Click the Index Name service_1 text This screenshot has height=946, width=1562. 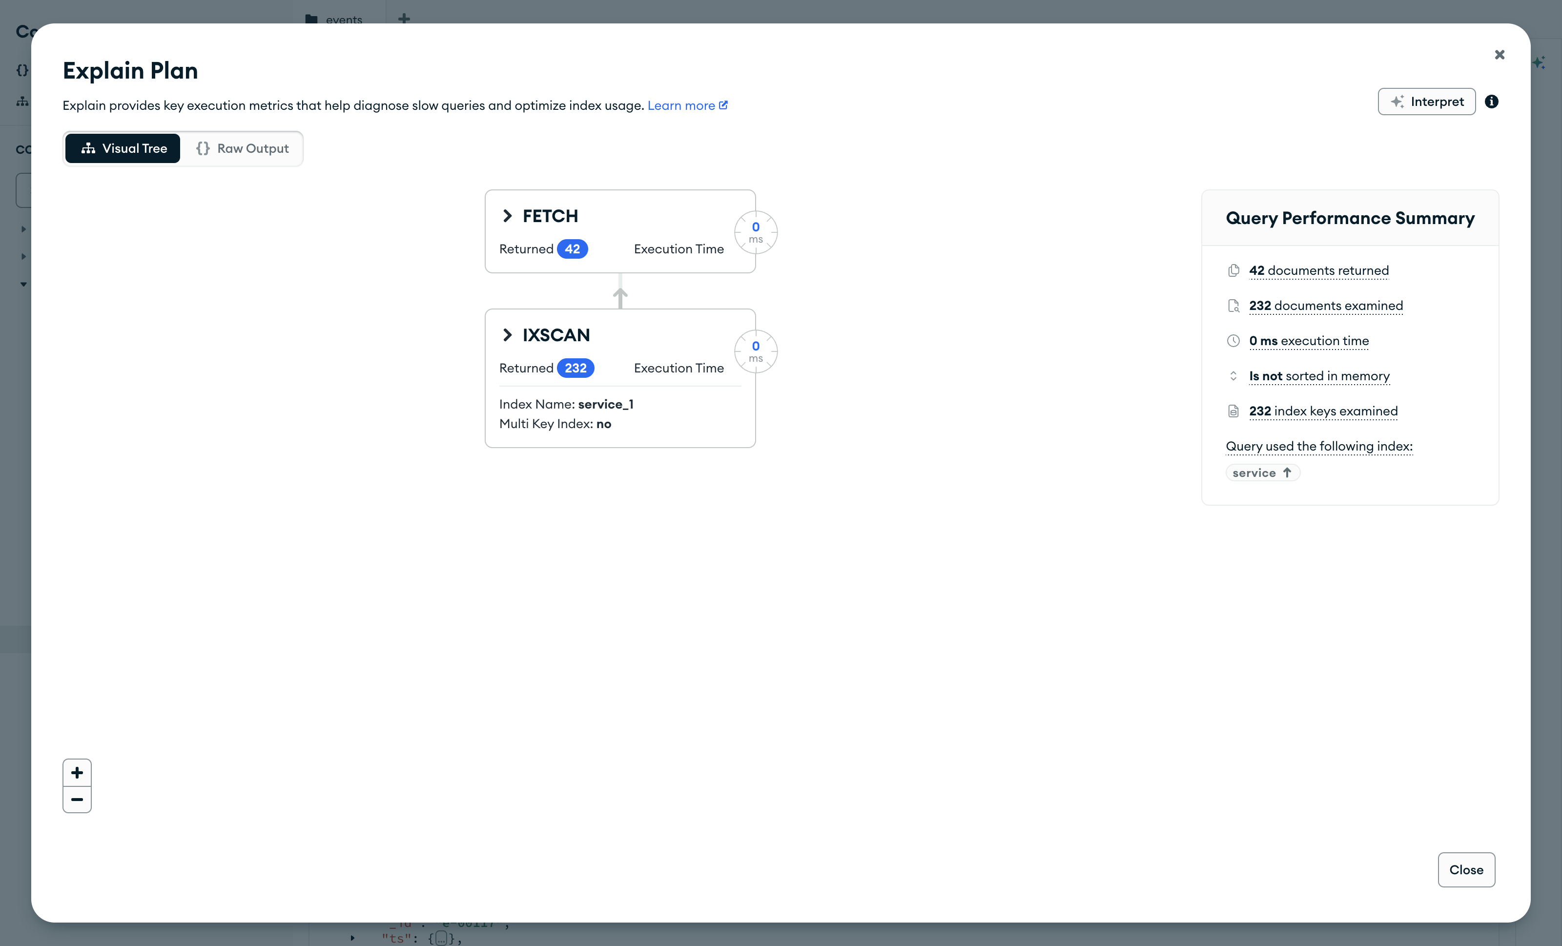tap(566, 405)
